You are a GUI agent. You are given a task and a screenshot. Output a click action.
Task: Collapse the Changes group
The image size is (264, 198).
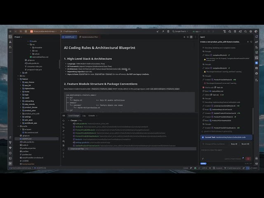click(69, 120)
